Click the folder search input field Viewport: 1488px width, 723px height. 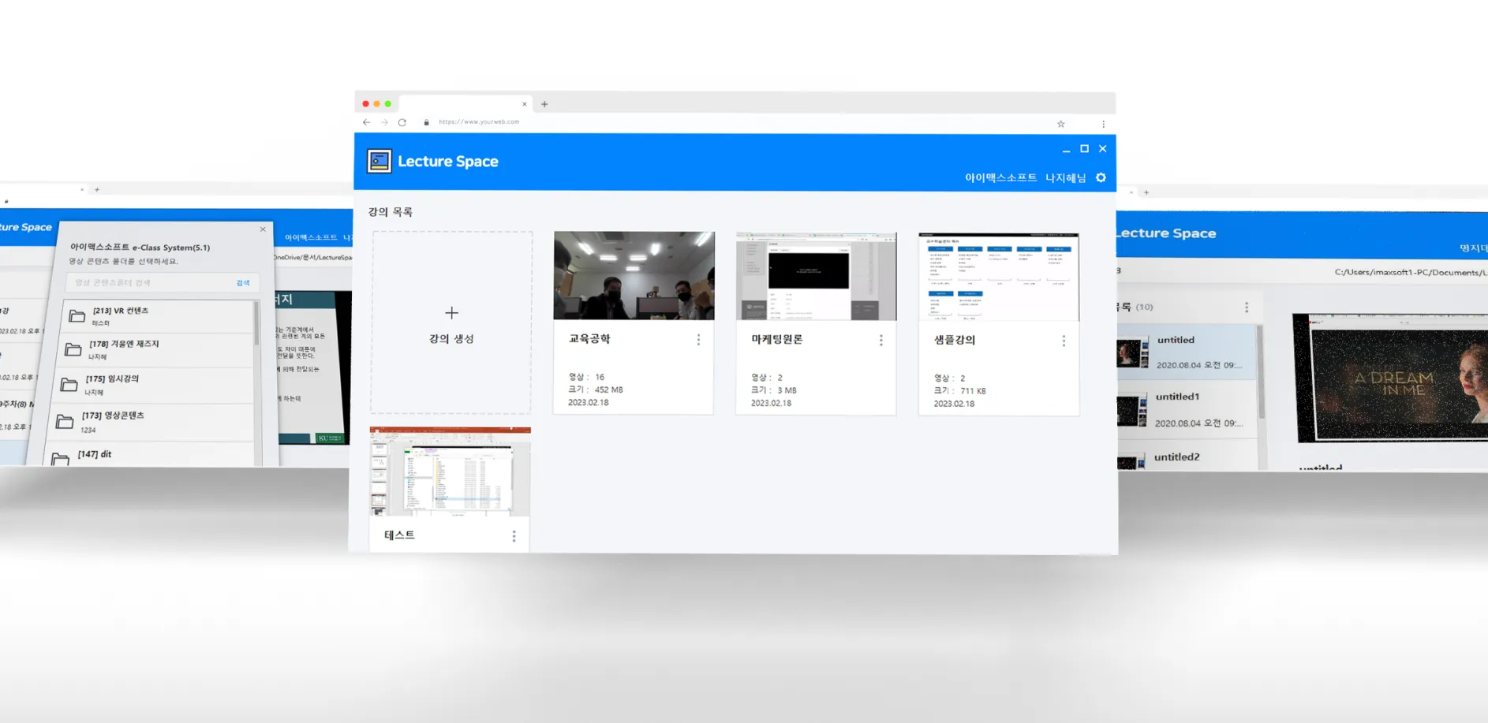150,282
